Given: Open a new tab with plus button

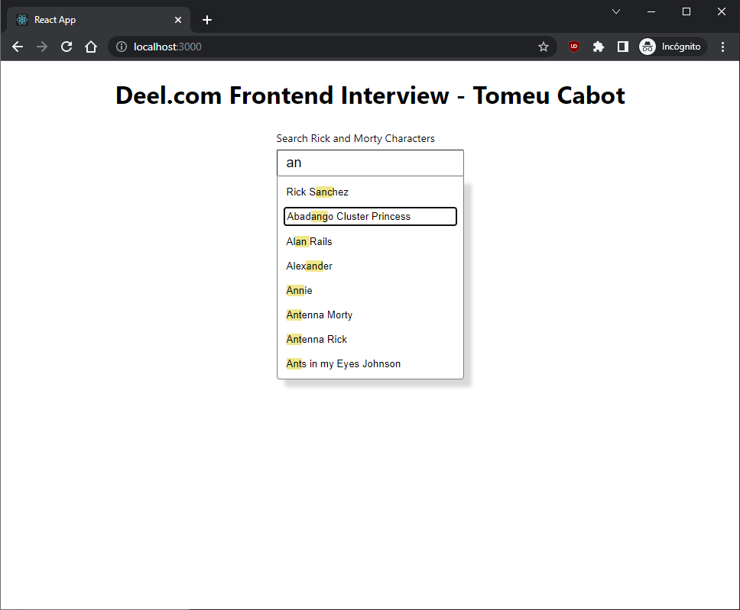Looking at the screenshot, I should [x=206, y=20].
